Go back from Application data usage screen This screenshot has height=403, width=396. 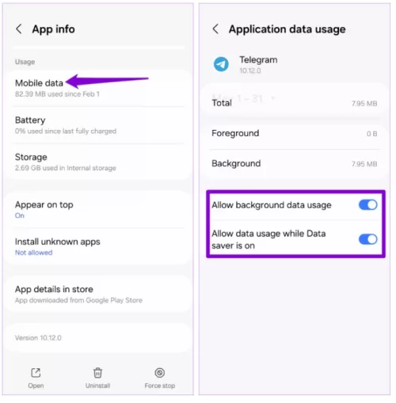click(x=215, y=29)
